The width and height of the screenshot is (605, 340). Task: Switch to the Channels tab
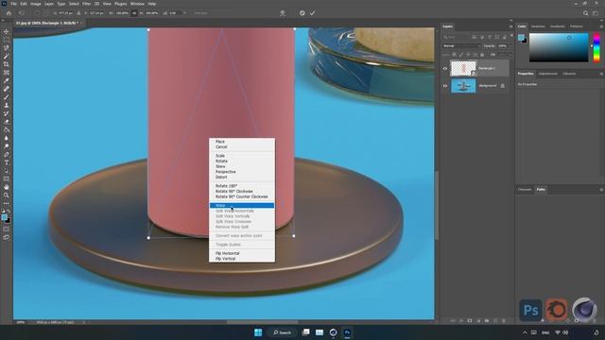(x=525, y=190)
